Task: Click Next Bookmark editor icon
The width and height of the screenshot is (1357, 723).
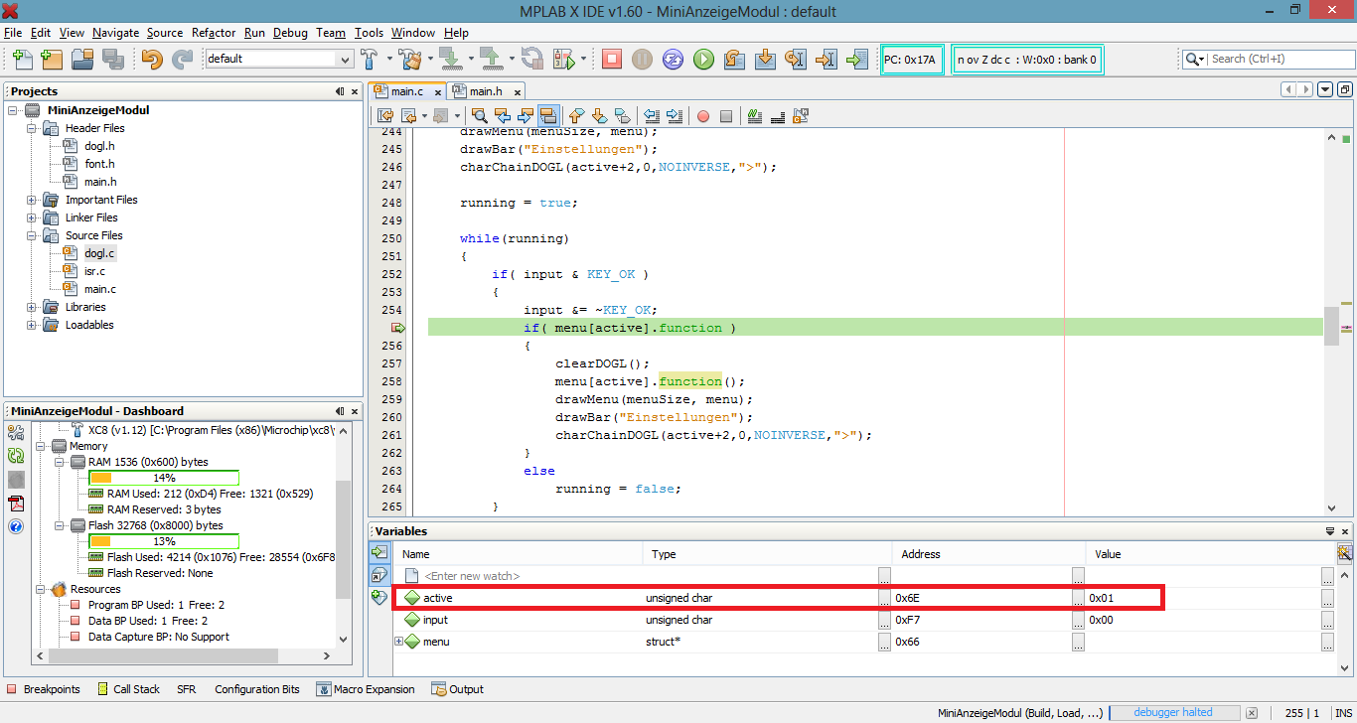Action: [599, 116]
